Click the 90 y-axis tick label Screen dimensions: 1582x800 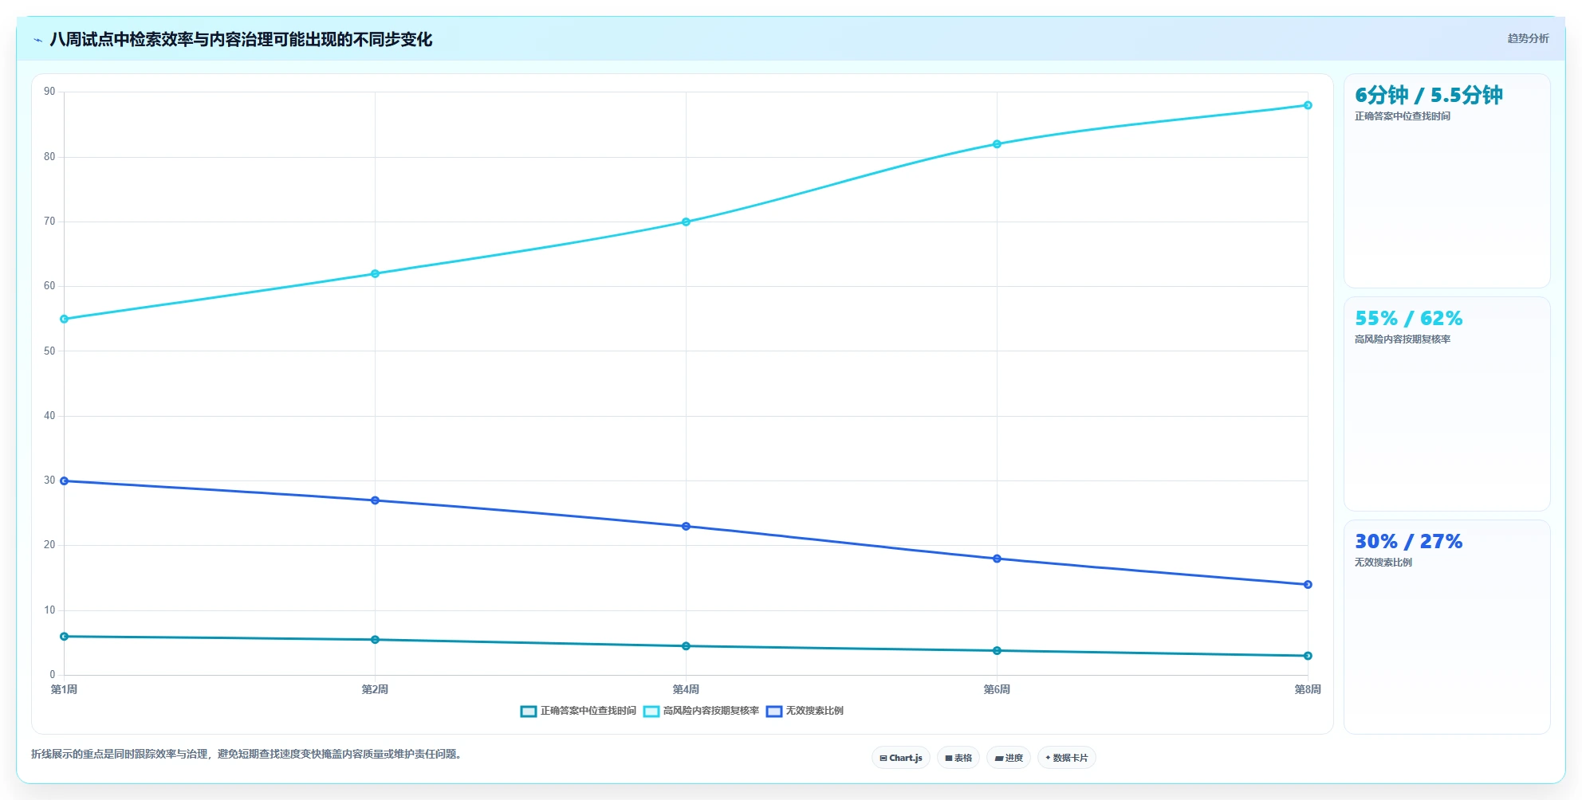point(49,92)
